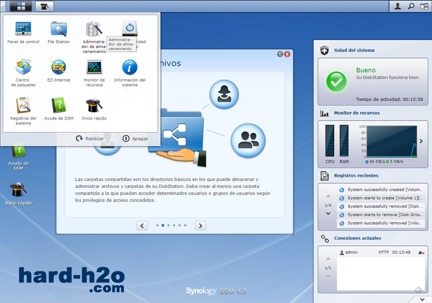The width and height of the screenshot is (432, 303).
Task: Select log 'System successfully removed [Volu...'
Action: point(381,223)
